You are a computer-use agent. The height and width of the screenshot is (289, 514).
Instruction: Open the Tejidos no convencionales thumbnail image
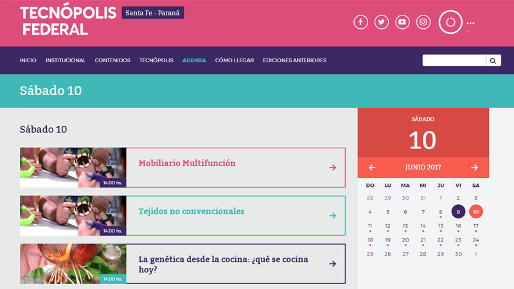point(73,215)
